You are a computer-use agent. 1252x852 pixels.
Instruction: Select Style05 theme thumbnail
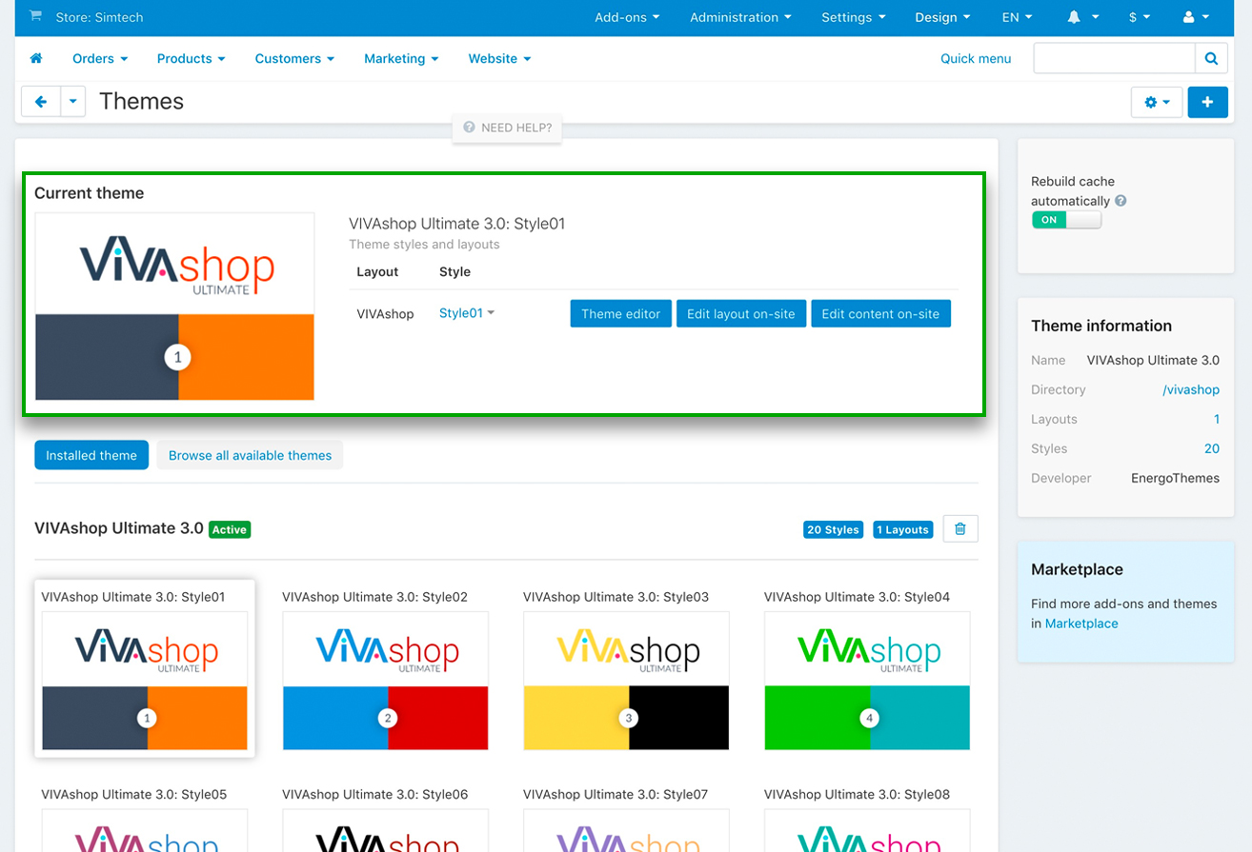pos(145,830)
